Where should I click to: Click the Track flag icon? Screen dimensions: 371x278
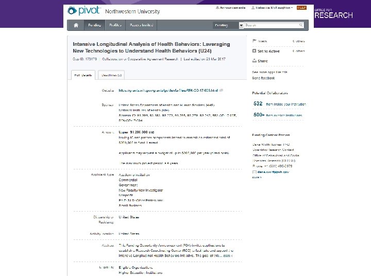pyautogui.click(x=255, y=41)
